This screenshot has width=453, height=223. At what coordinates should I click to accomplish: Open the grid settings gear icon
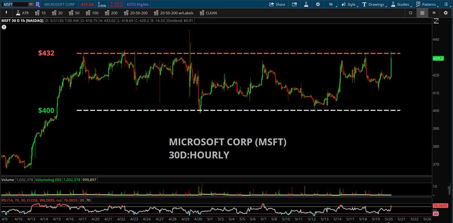[446, 13]
